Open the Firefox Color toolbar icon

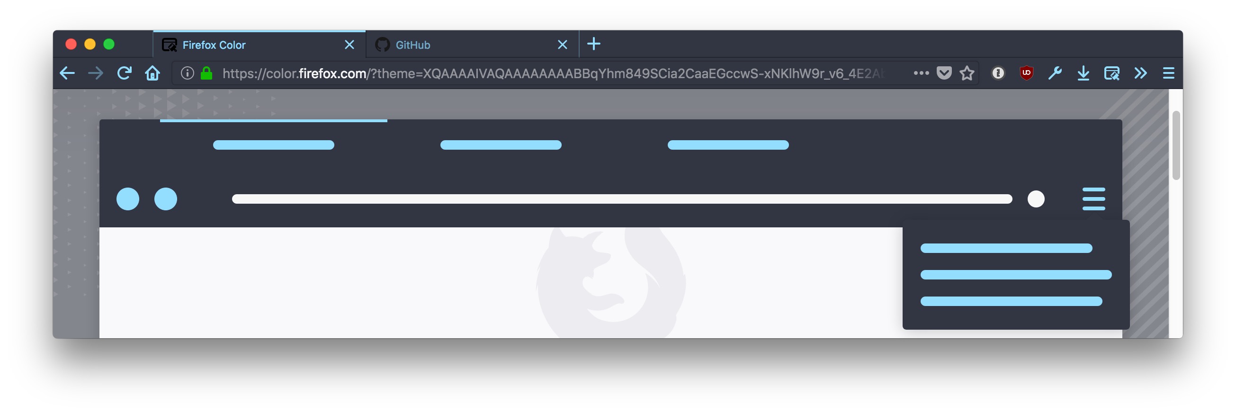(1112, 73)
